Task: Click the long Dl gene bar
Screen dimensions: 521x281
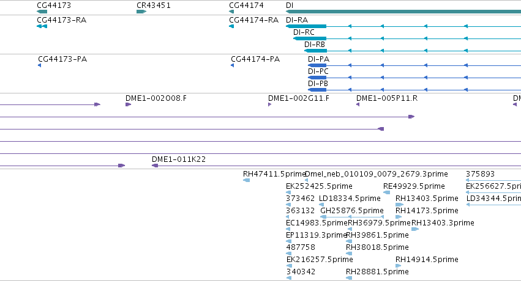Action: click(403, 12)
